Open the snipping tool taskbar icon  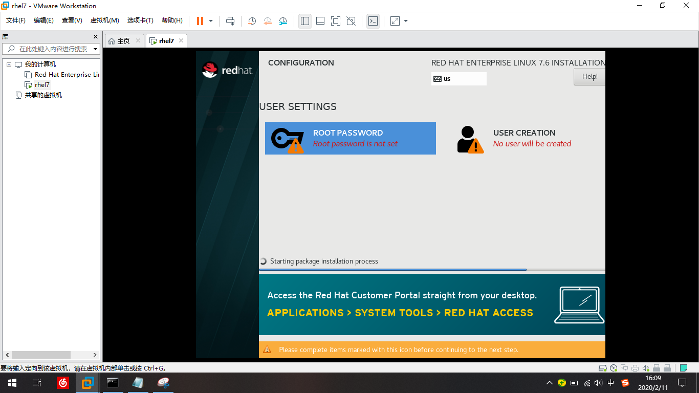[x=163, y=383]
